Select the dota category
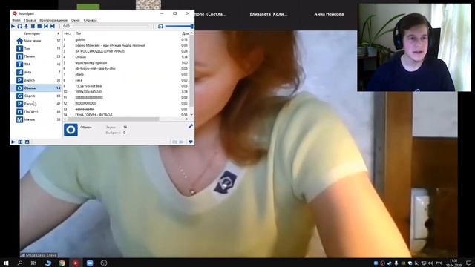 (36, 72)
